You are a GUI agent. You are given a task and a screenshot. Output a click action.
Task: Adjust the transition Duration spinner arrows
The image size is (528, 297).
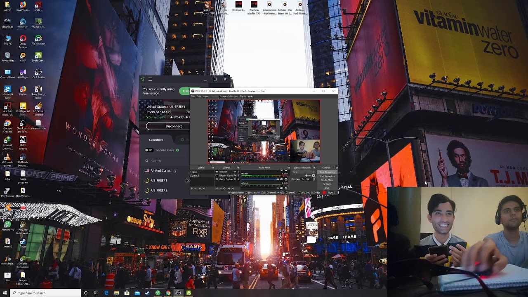coord(314,179)
